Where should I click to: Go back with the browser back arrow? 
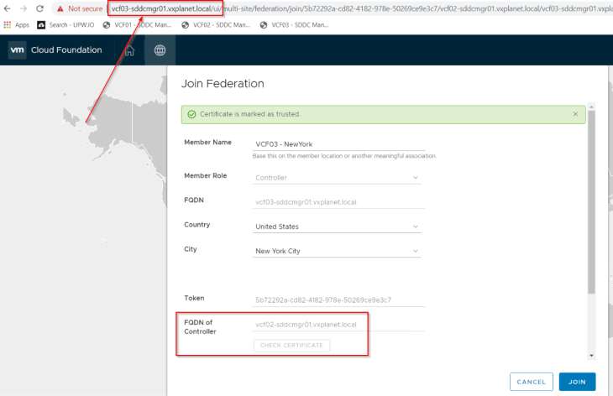8,8
